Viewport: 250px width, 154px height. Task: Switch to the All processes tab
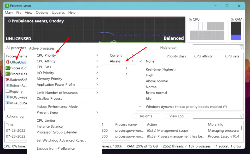coord(16,48)
